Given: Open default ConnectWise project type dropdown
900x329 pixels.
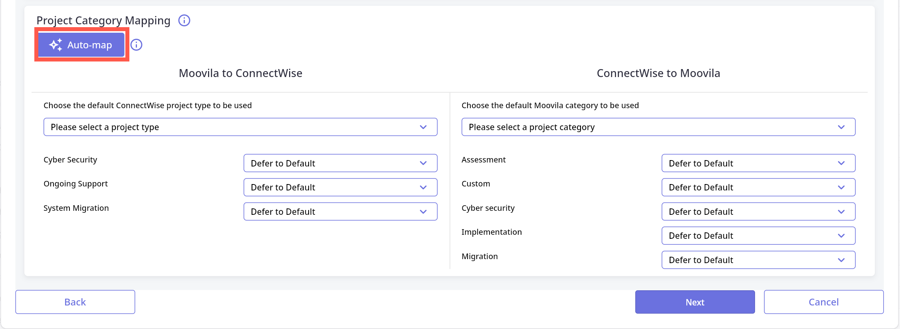Looking at the screenshot, I should click(x=240, y=127).
